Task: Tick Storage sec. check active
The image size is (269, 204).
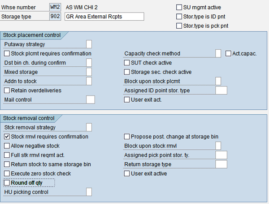Action: coord(127,72)
